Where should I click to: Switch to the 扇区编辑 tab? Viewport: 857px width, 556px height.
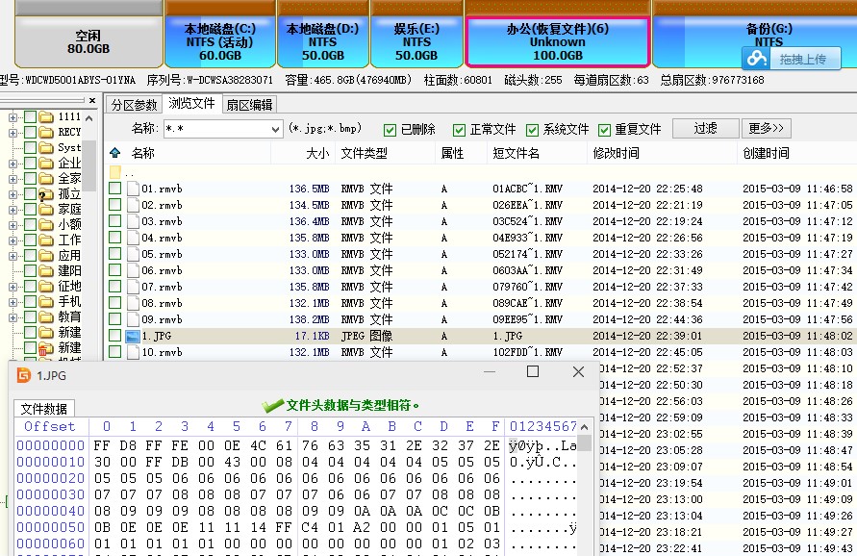click(x=249, y=105)
